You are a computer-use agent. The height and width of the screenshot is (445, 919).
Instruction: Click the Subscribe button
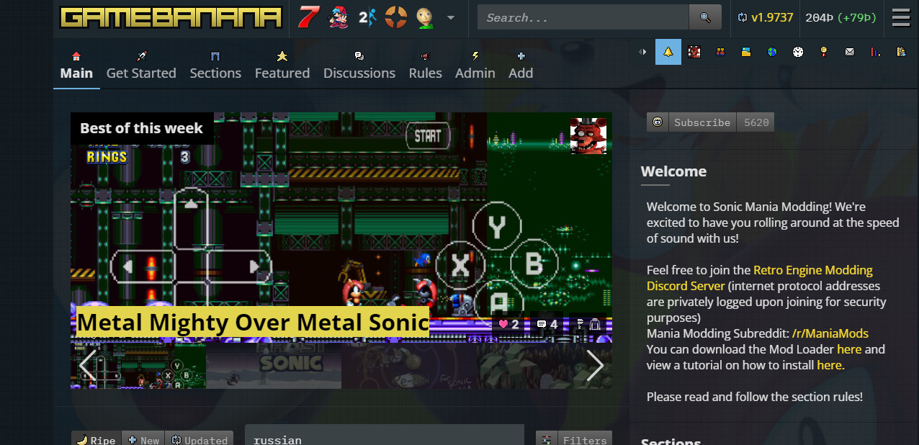click(701, 122)
